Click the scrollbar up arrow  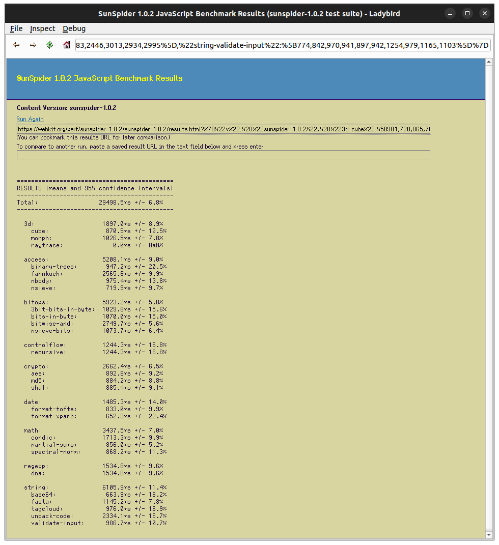click(x=489, y=62)
